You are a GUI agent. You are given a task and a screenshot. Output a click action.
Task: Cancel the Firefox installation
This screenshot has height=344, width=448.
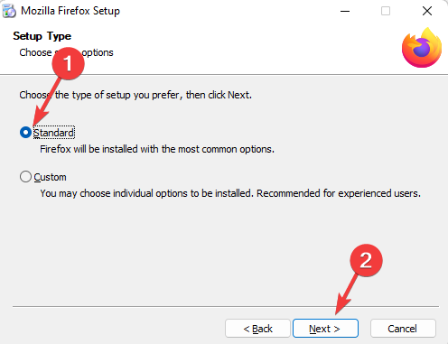coord(403,329)
